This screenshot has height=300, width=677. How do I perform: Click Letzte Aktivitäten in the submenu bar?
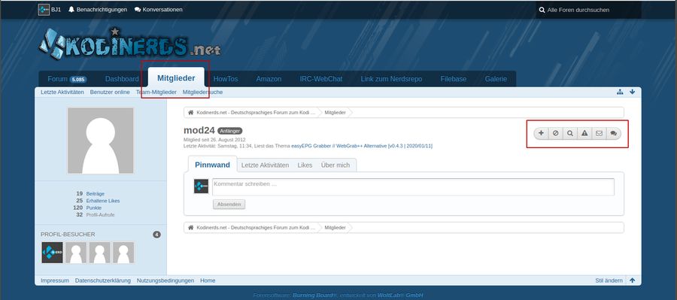[62, 92]
